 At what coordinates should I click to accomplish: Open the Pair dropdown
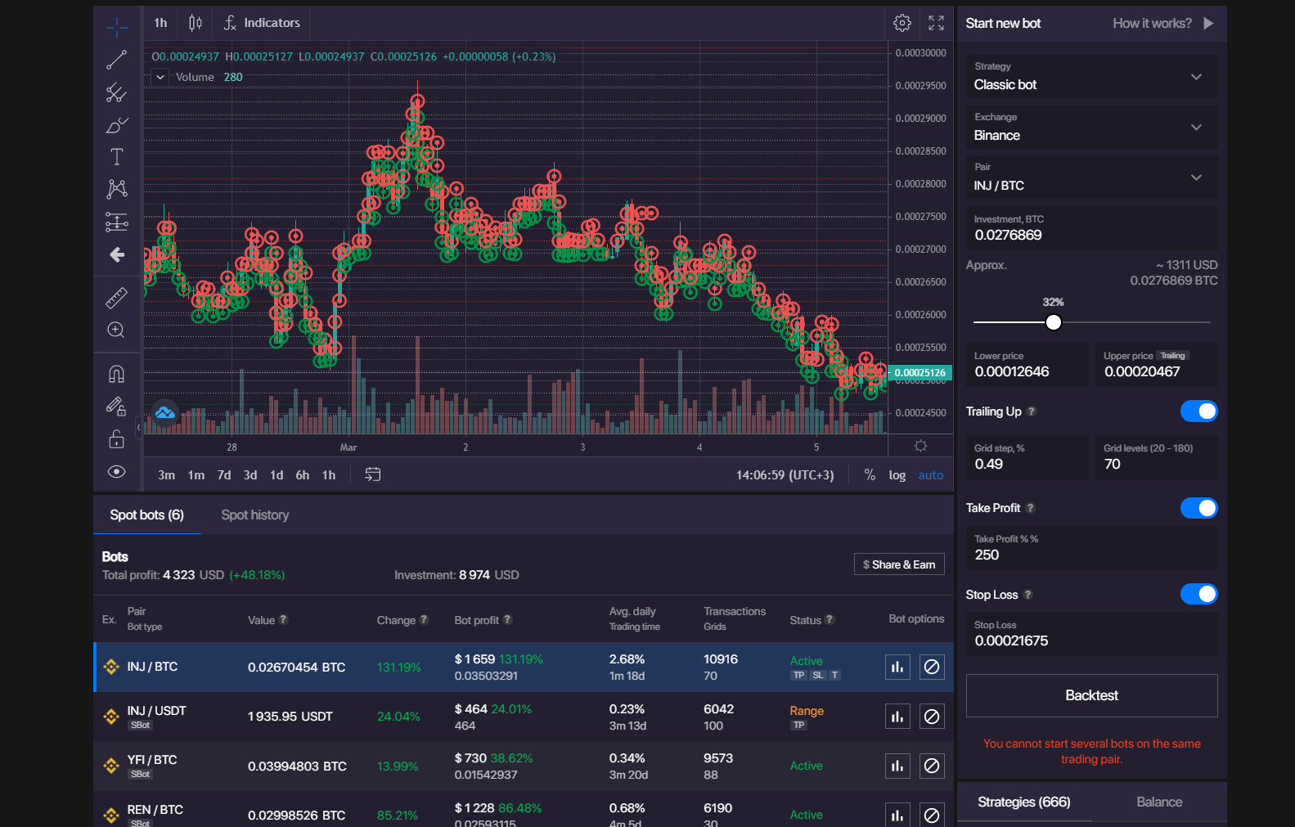click(x=1091, y=177)
